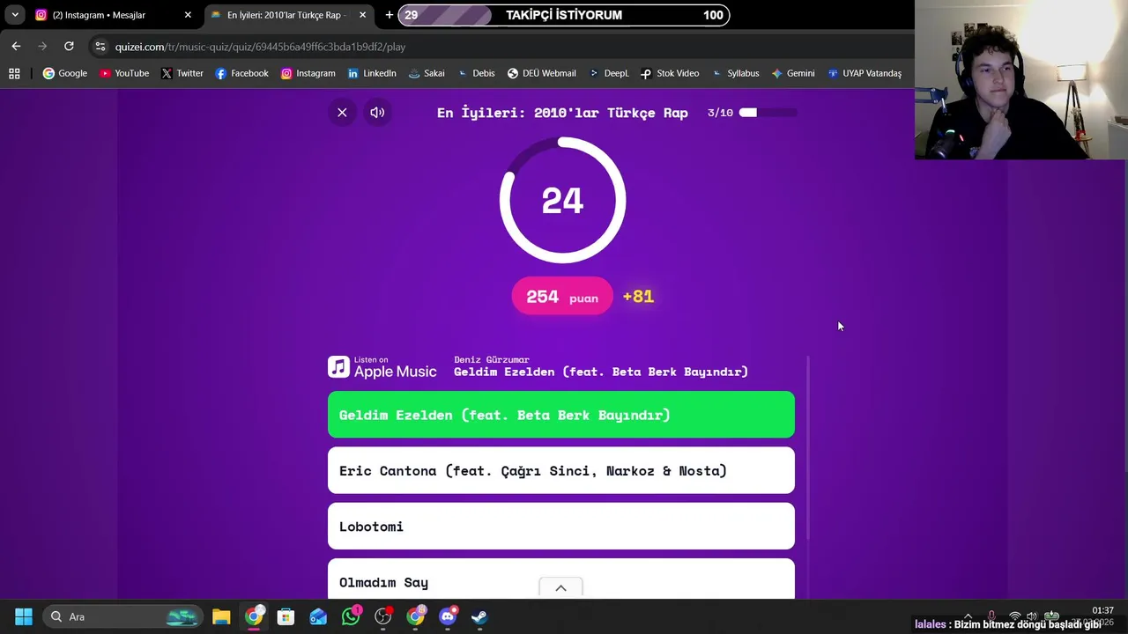Open Microsoft Store from the taskbar
The image size is (1128, 634).
pos(286,616)
